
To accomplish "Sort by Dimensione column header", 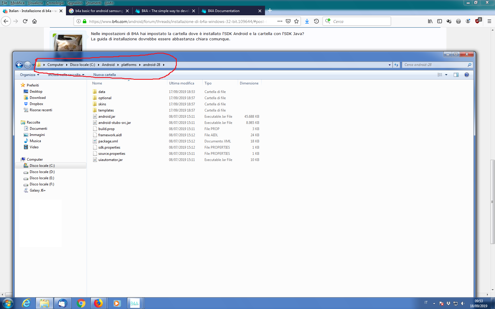I will pos(249,83).
